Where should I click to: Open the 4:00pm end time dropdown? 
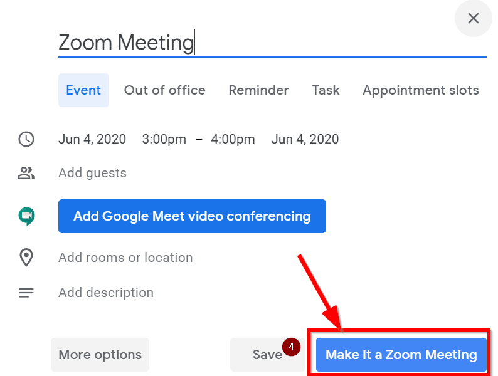[233, 139]
